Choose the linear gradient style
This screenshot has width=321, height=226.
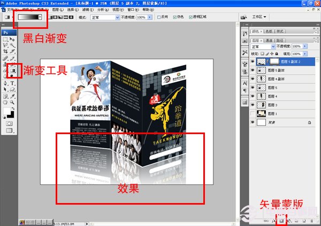50,17
